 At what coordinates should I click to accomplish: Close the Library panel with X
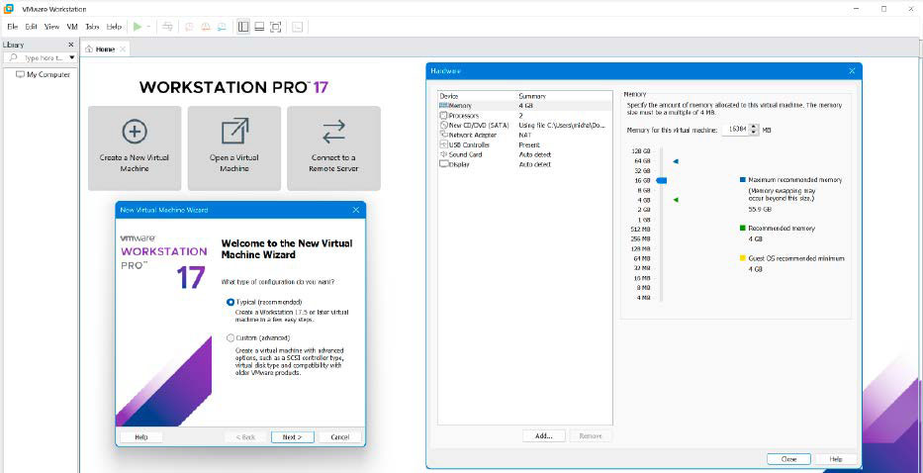coord(71,45)
